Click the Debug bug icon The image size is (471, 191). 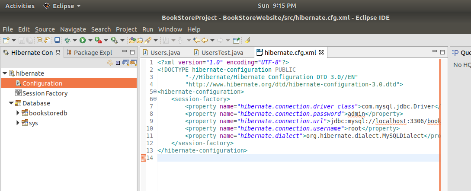[67, 40]
